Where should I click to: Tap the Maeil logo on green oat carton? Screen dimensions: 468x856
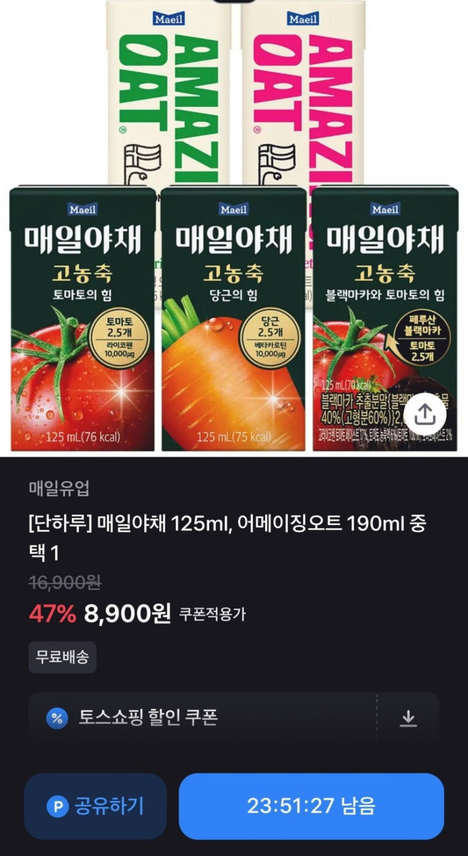(x=168, y=19)
